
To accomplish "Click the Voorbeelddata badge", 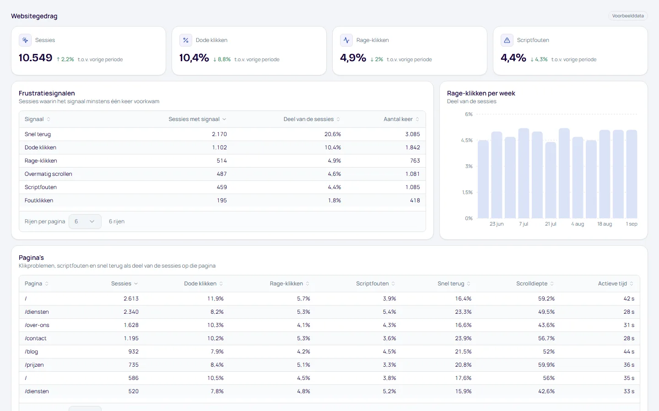I will pyautogui.click(x=628, y=16).
